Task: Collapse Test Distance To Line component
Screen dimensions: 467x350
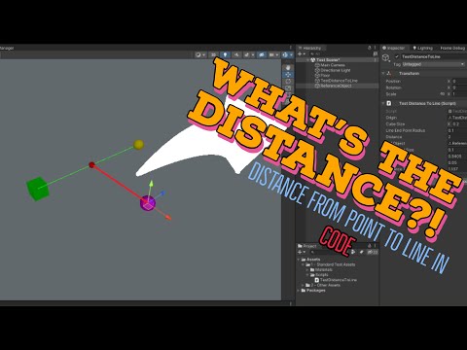Action: tap(383, 103)
